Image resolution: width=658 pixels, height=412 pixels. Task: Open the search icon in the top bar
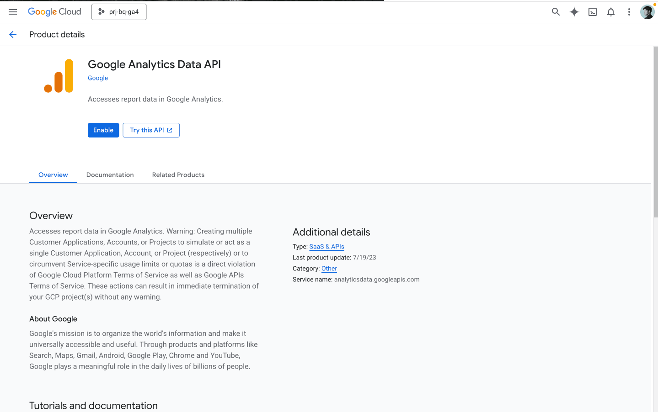[556, 12]
